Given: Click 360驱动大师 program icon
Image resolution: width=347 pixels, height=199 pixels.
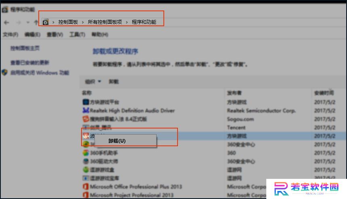Looking at the screenshot, I should pyautogui.click(x=86, y=161).
